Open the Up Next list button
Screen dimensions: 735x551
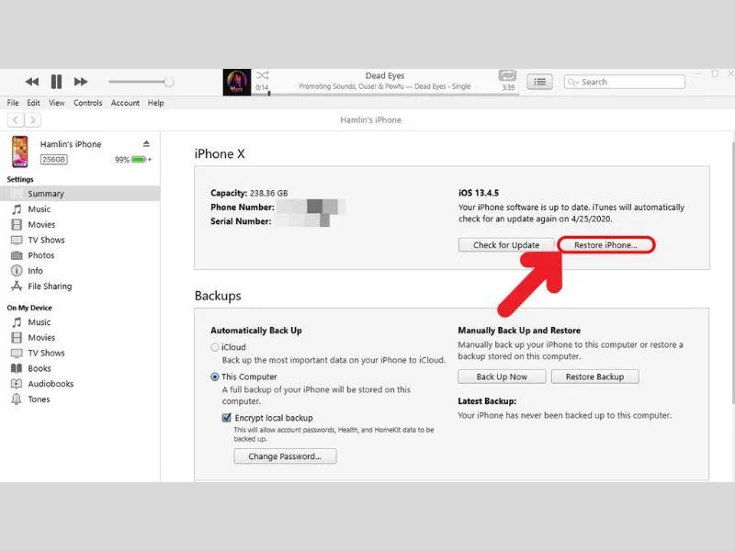pyautogui.click(x=539, y=82)
